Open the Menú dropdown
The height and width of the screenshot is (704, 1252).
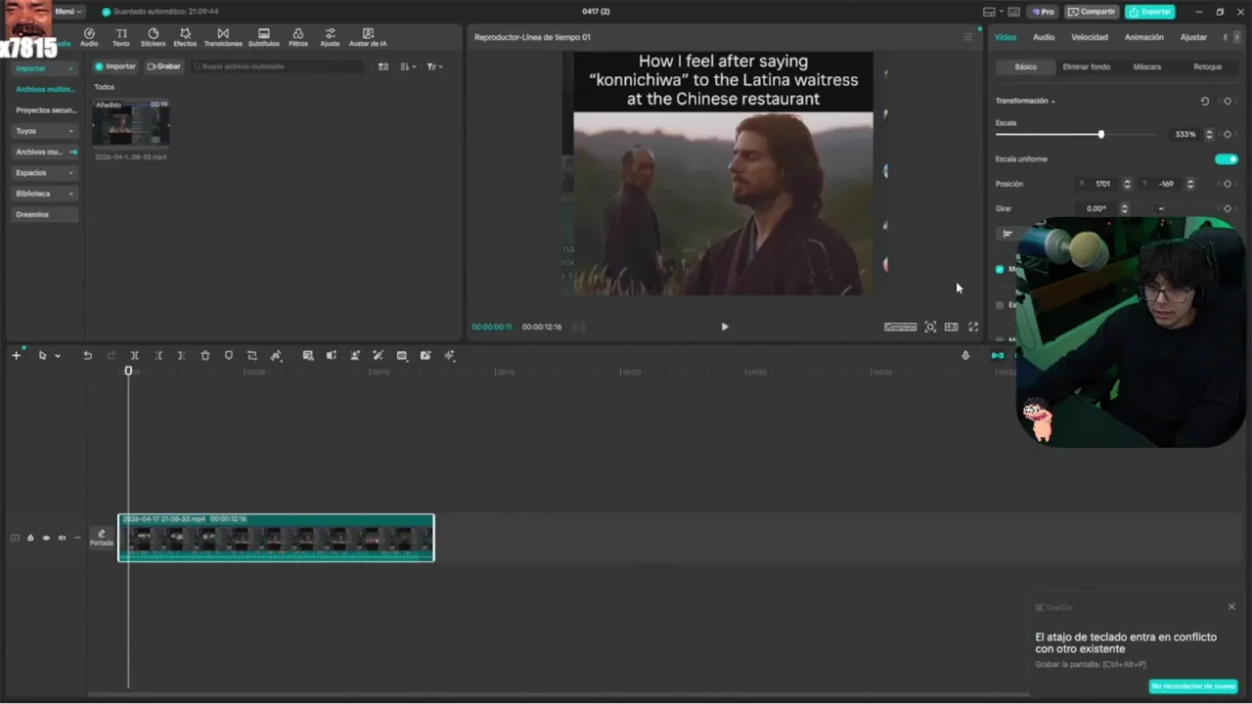(67, 12)
